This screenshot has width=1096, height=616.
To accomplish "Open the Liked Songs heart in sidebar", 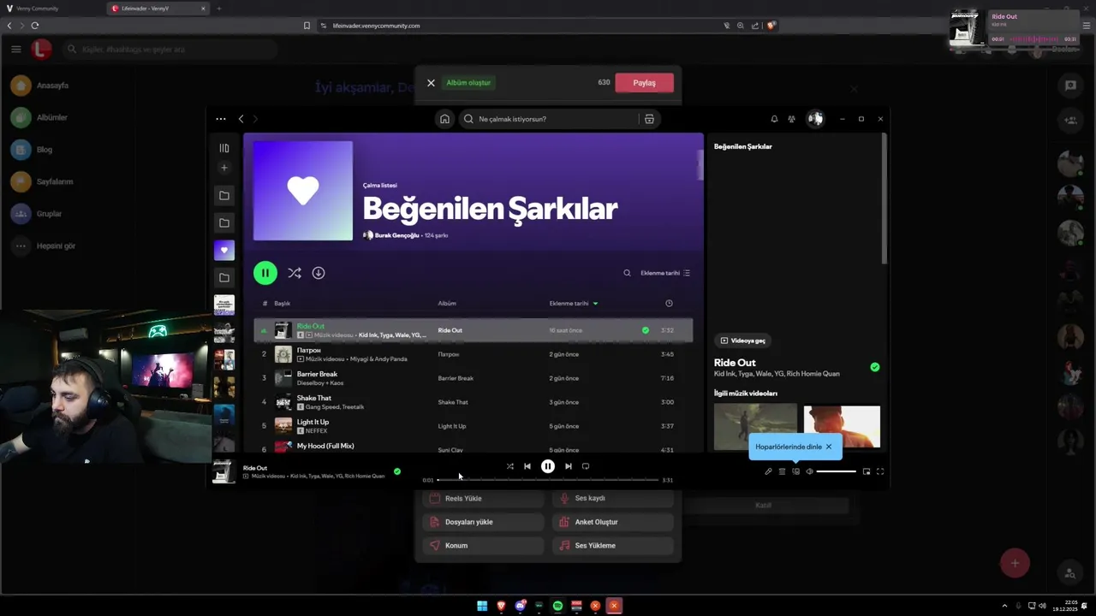I will pyautogui.click(x=224, y=250).
